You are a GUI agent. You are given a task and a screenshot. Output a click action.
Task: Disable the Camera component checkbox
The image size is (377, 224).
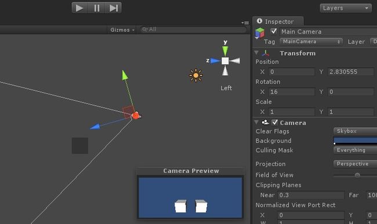pos(274,122)
